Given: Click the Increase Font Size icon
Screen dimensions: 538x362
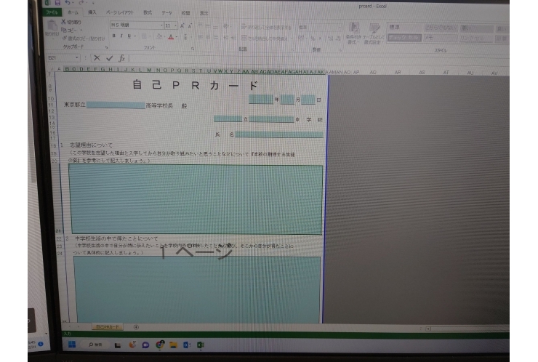Looking at the screenshot, I should [182, 25].
